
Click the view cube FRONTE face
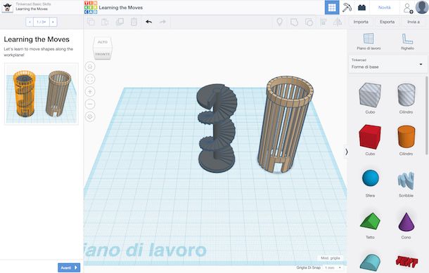pyautogui.click(x=103, y=54)
